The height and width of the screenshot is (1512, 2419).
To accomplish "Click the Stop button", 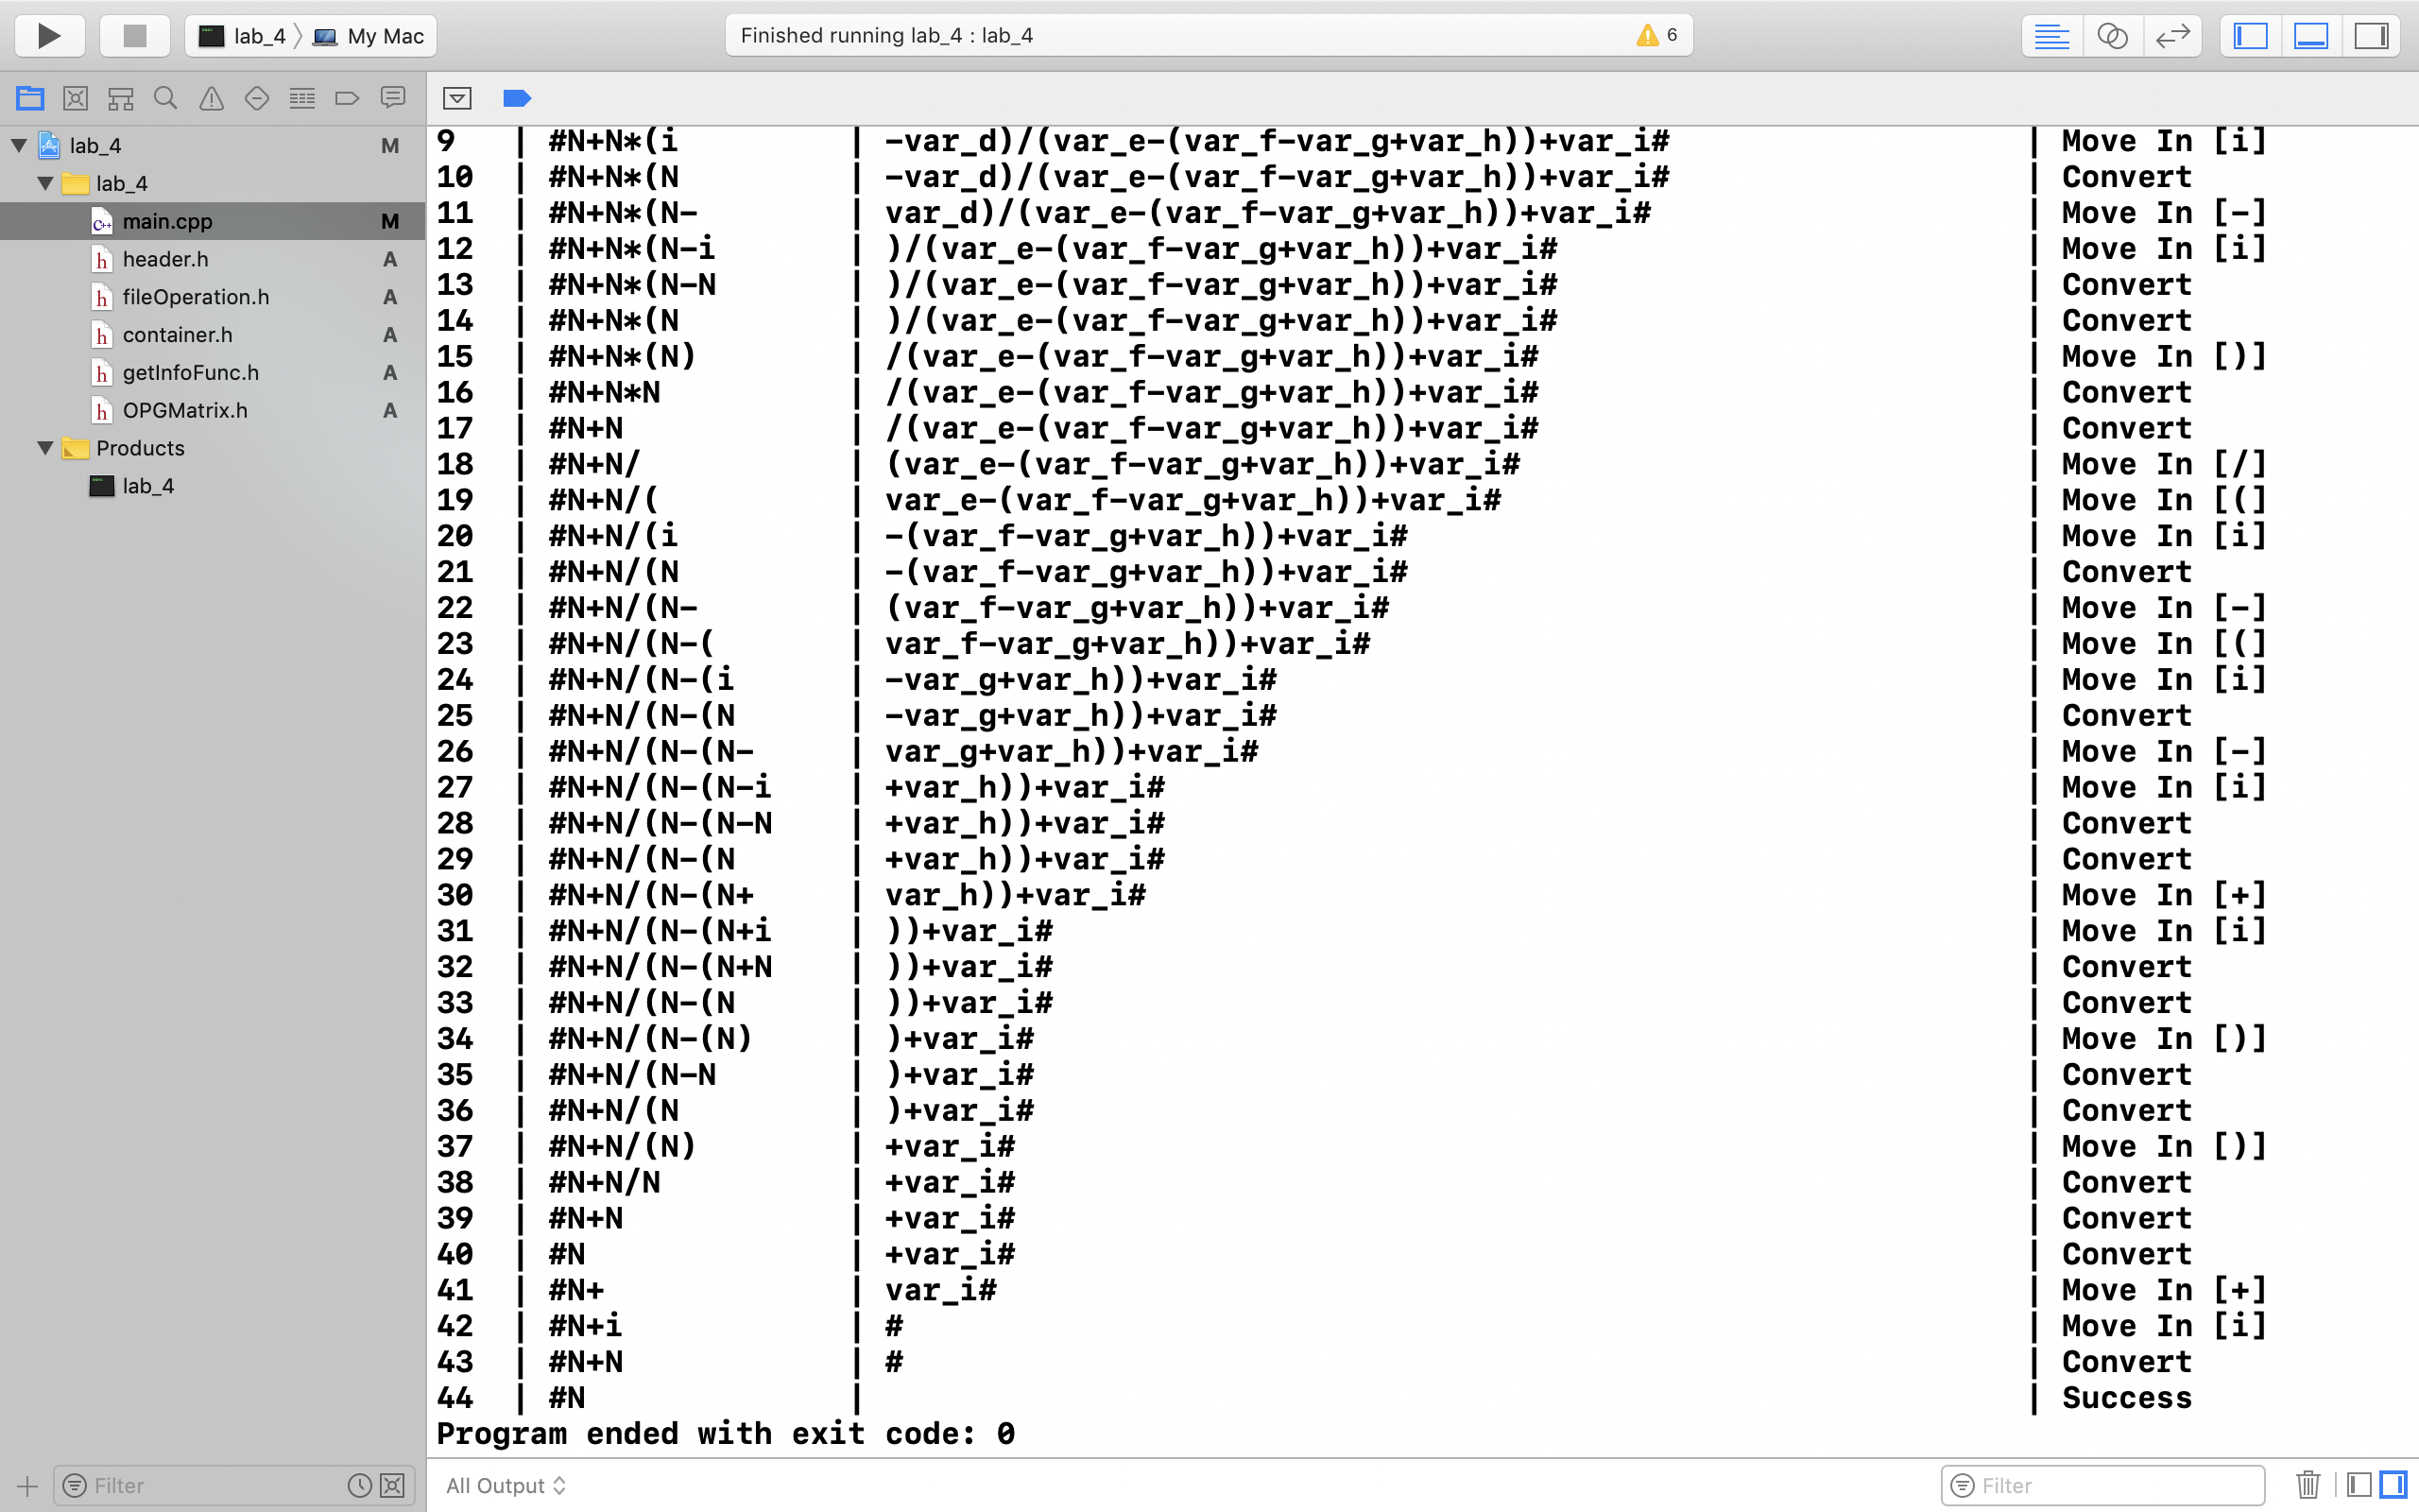I will point(134,36).
